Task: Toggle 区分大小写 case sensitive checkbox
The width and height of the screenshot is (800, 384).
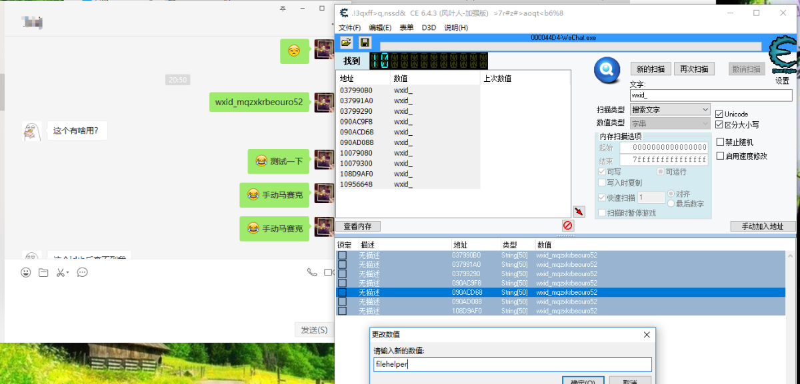Action: click(719, 124)
